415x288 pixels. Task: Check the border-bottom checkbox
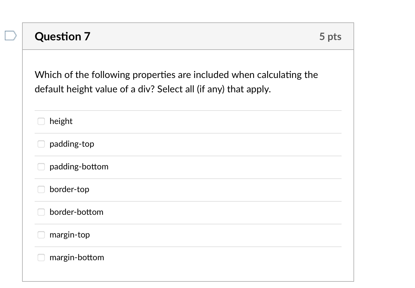coord(41,212)
